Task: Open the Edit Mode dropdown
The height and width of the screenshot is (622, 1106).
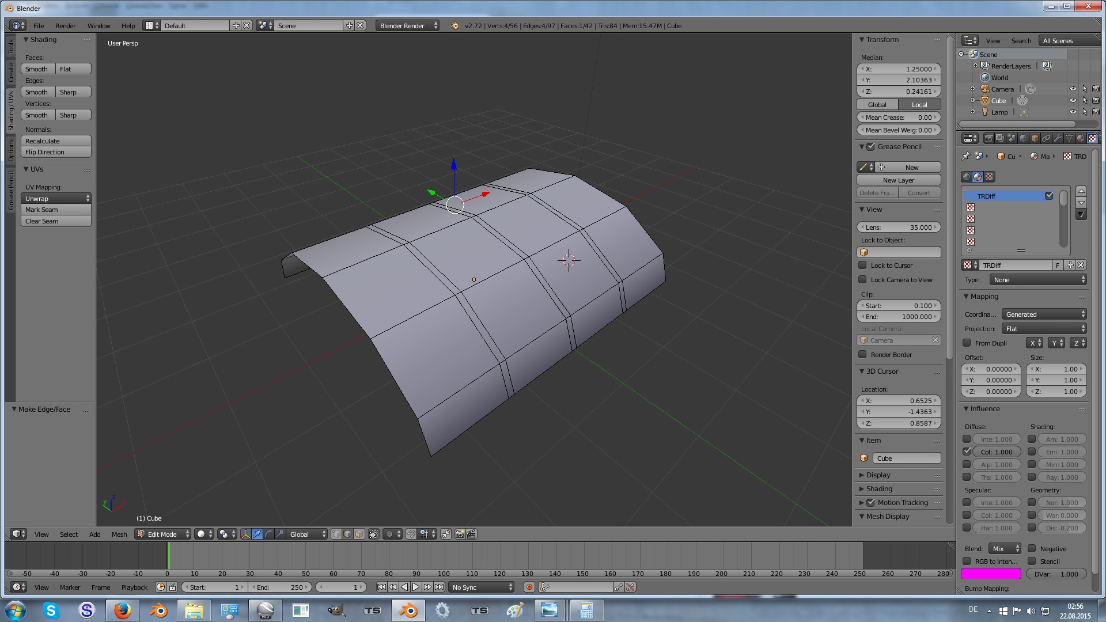Action: click(x=163, y=534)
